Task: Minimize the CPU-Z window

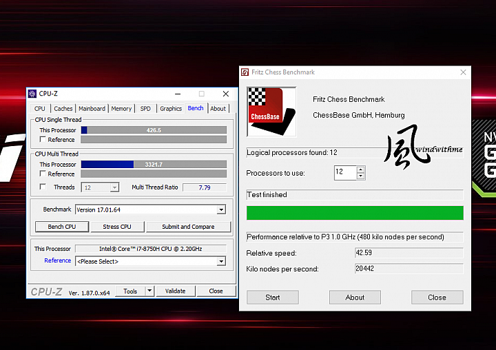Action: point(178,94)
